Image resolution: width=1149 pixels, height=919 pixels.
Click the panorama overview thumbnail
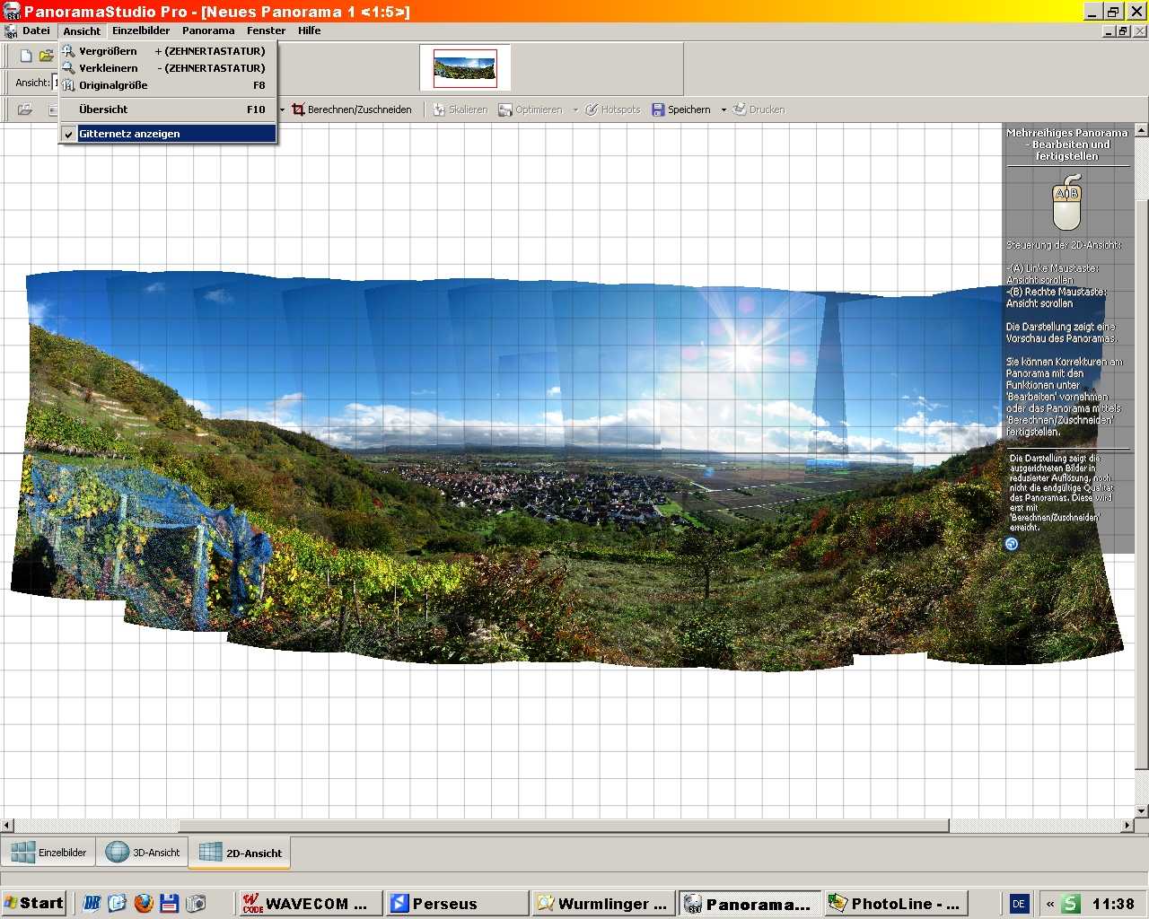point(465,68)
